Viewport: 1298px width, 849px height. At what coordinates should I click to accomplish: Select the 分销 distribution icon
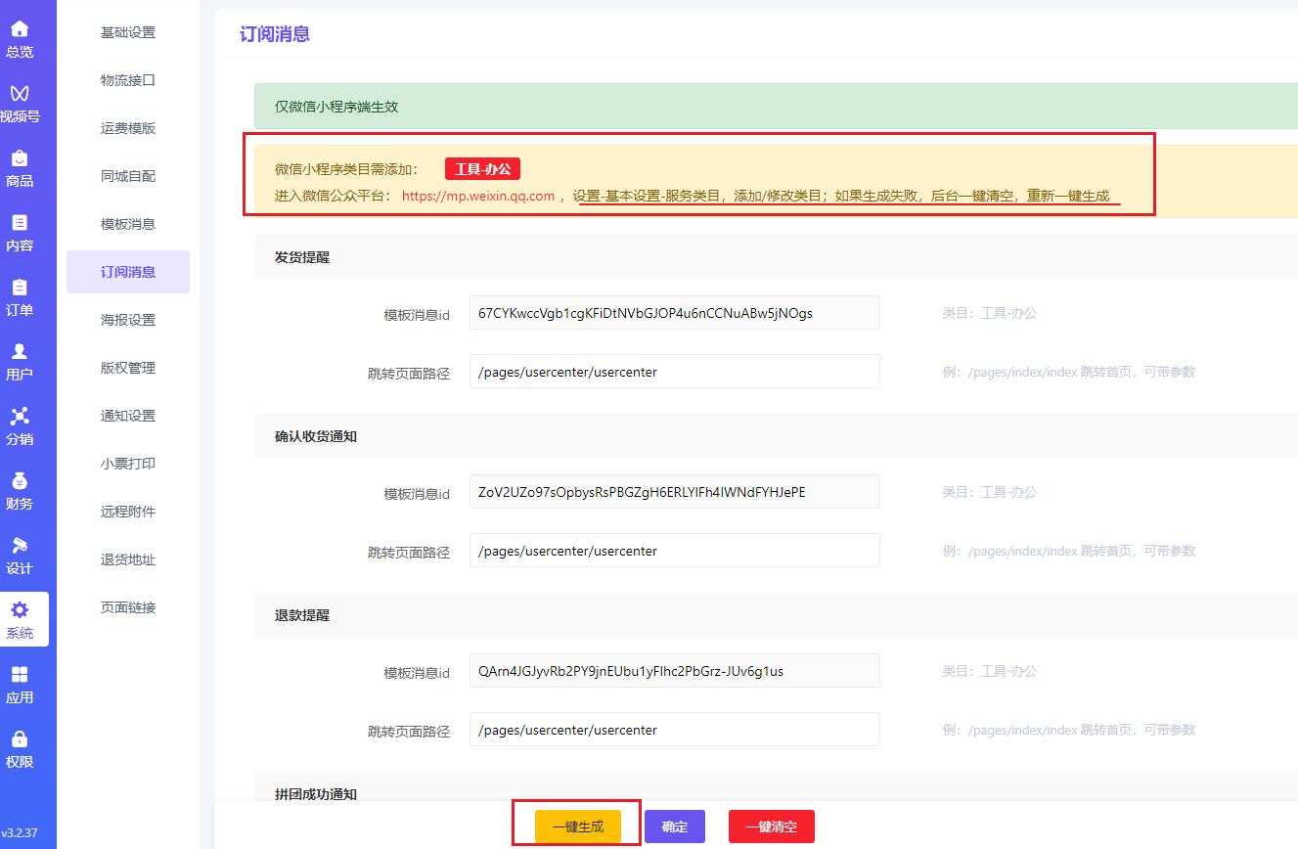click(x=22, y=427)
